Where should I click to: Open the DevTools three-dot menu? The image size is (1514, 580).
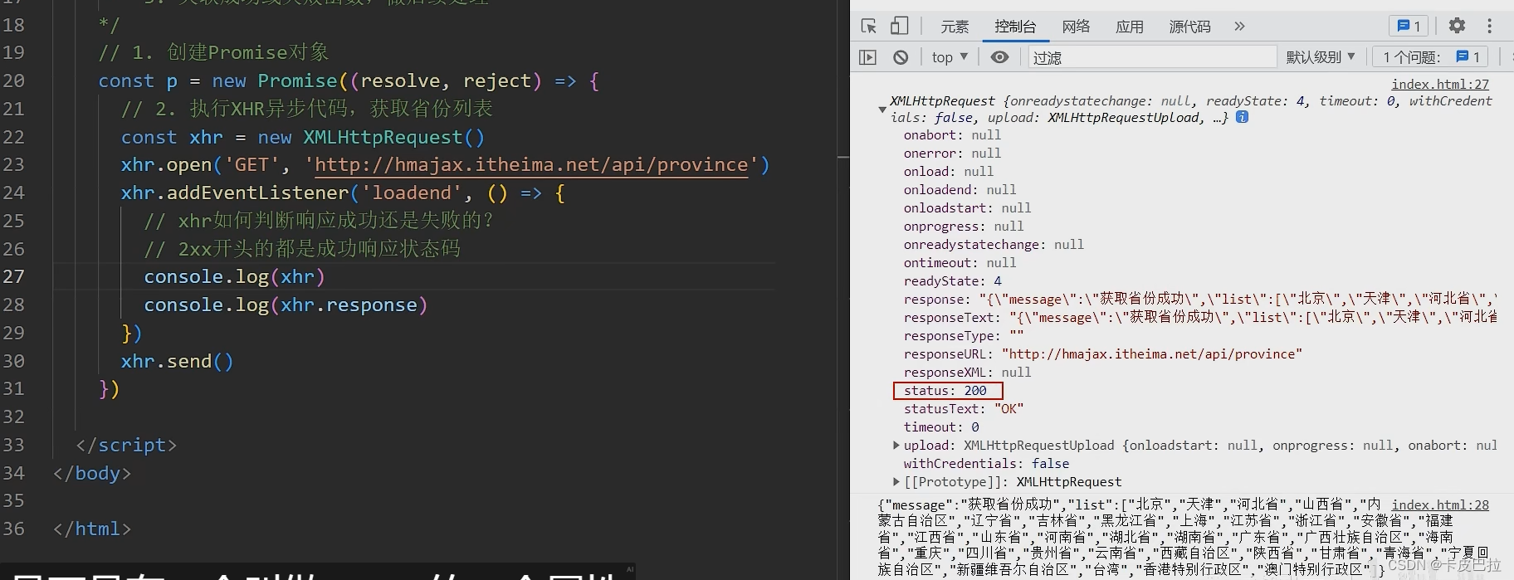point(1489,26)
